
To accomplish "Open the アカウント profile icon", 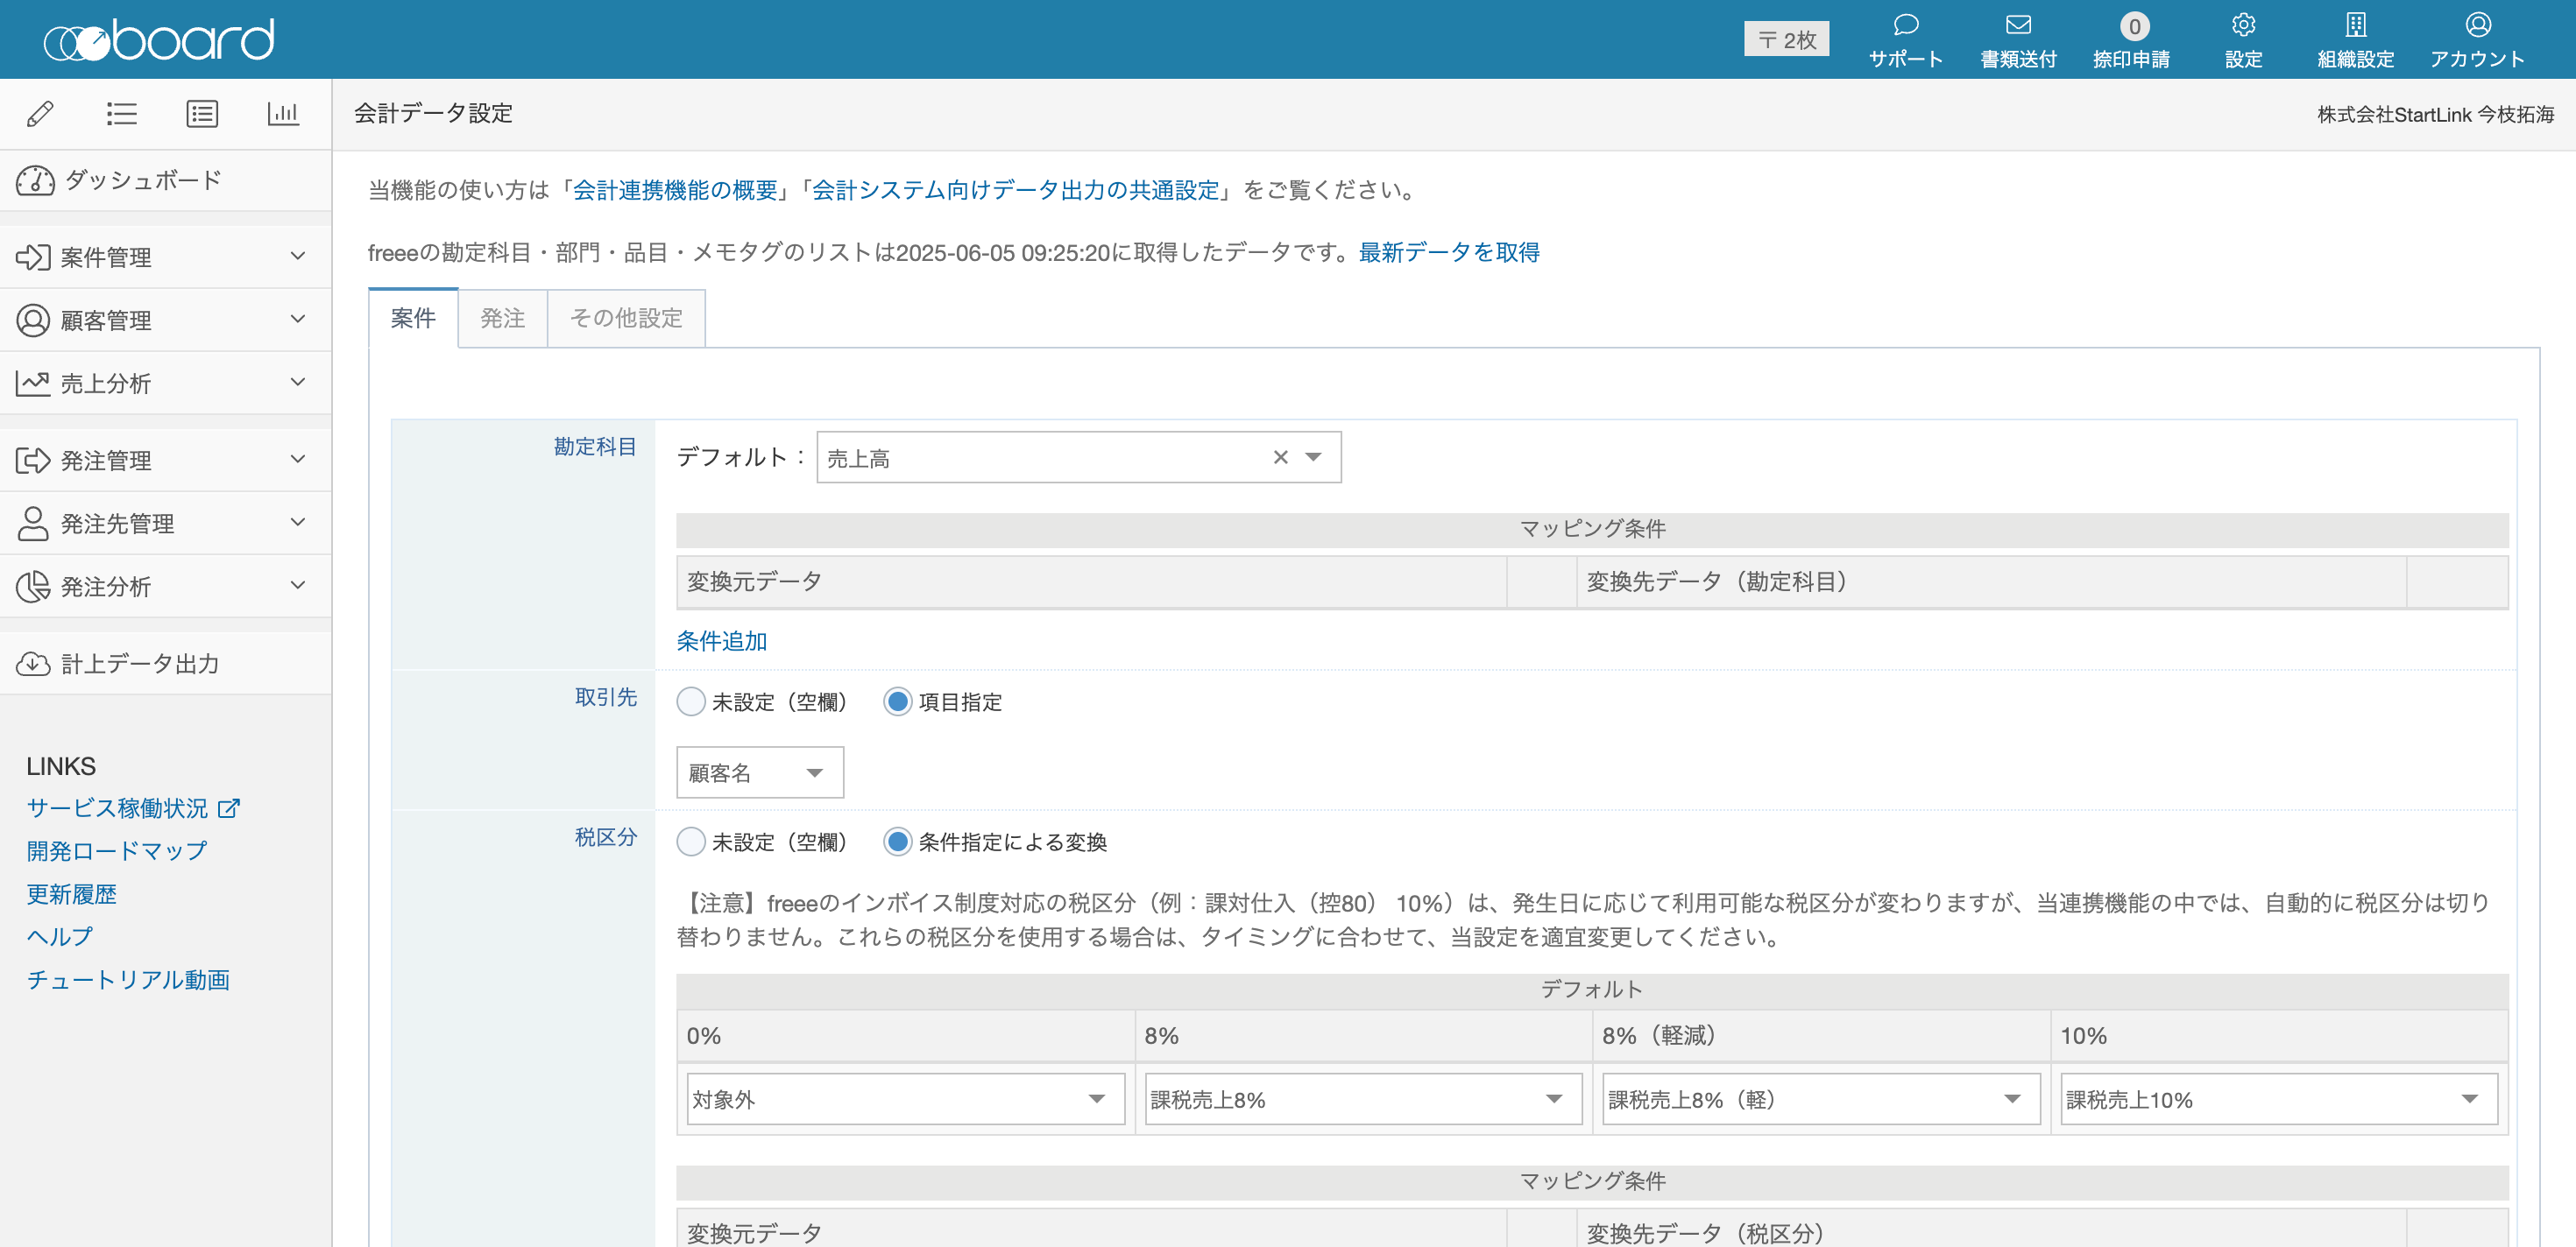I will pyautogui.click(x=2477, y=26).
